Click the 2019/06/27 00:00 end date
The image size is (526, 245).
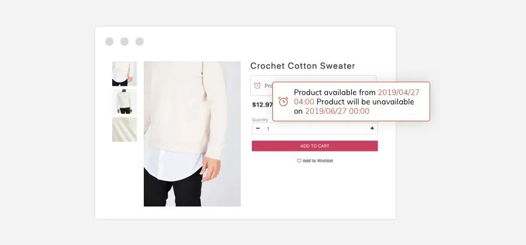[x=337, y=111]
